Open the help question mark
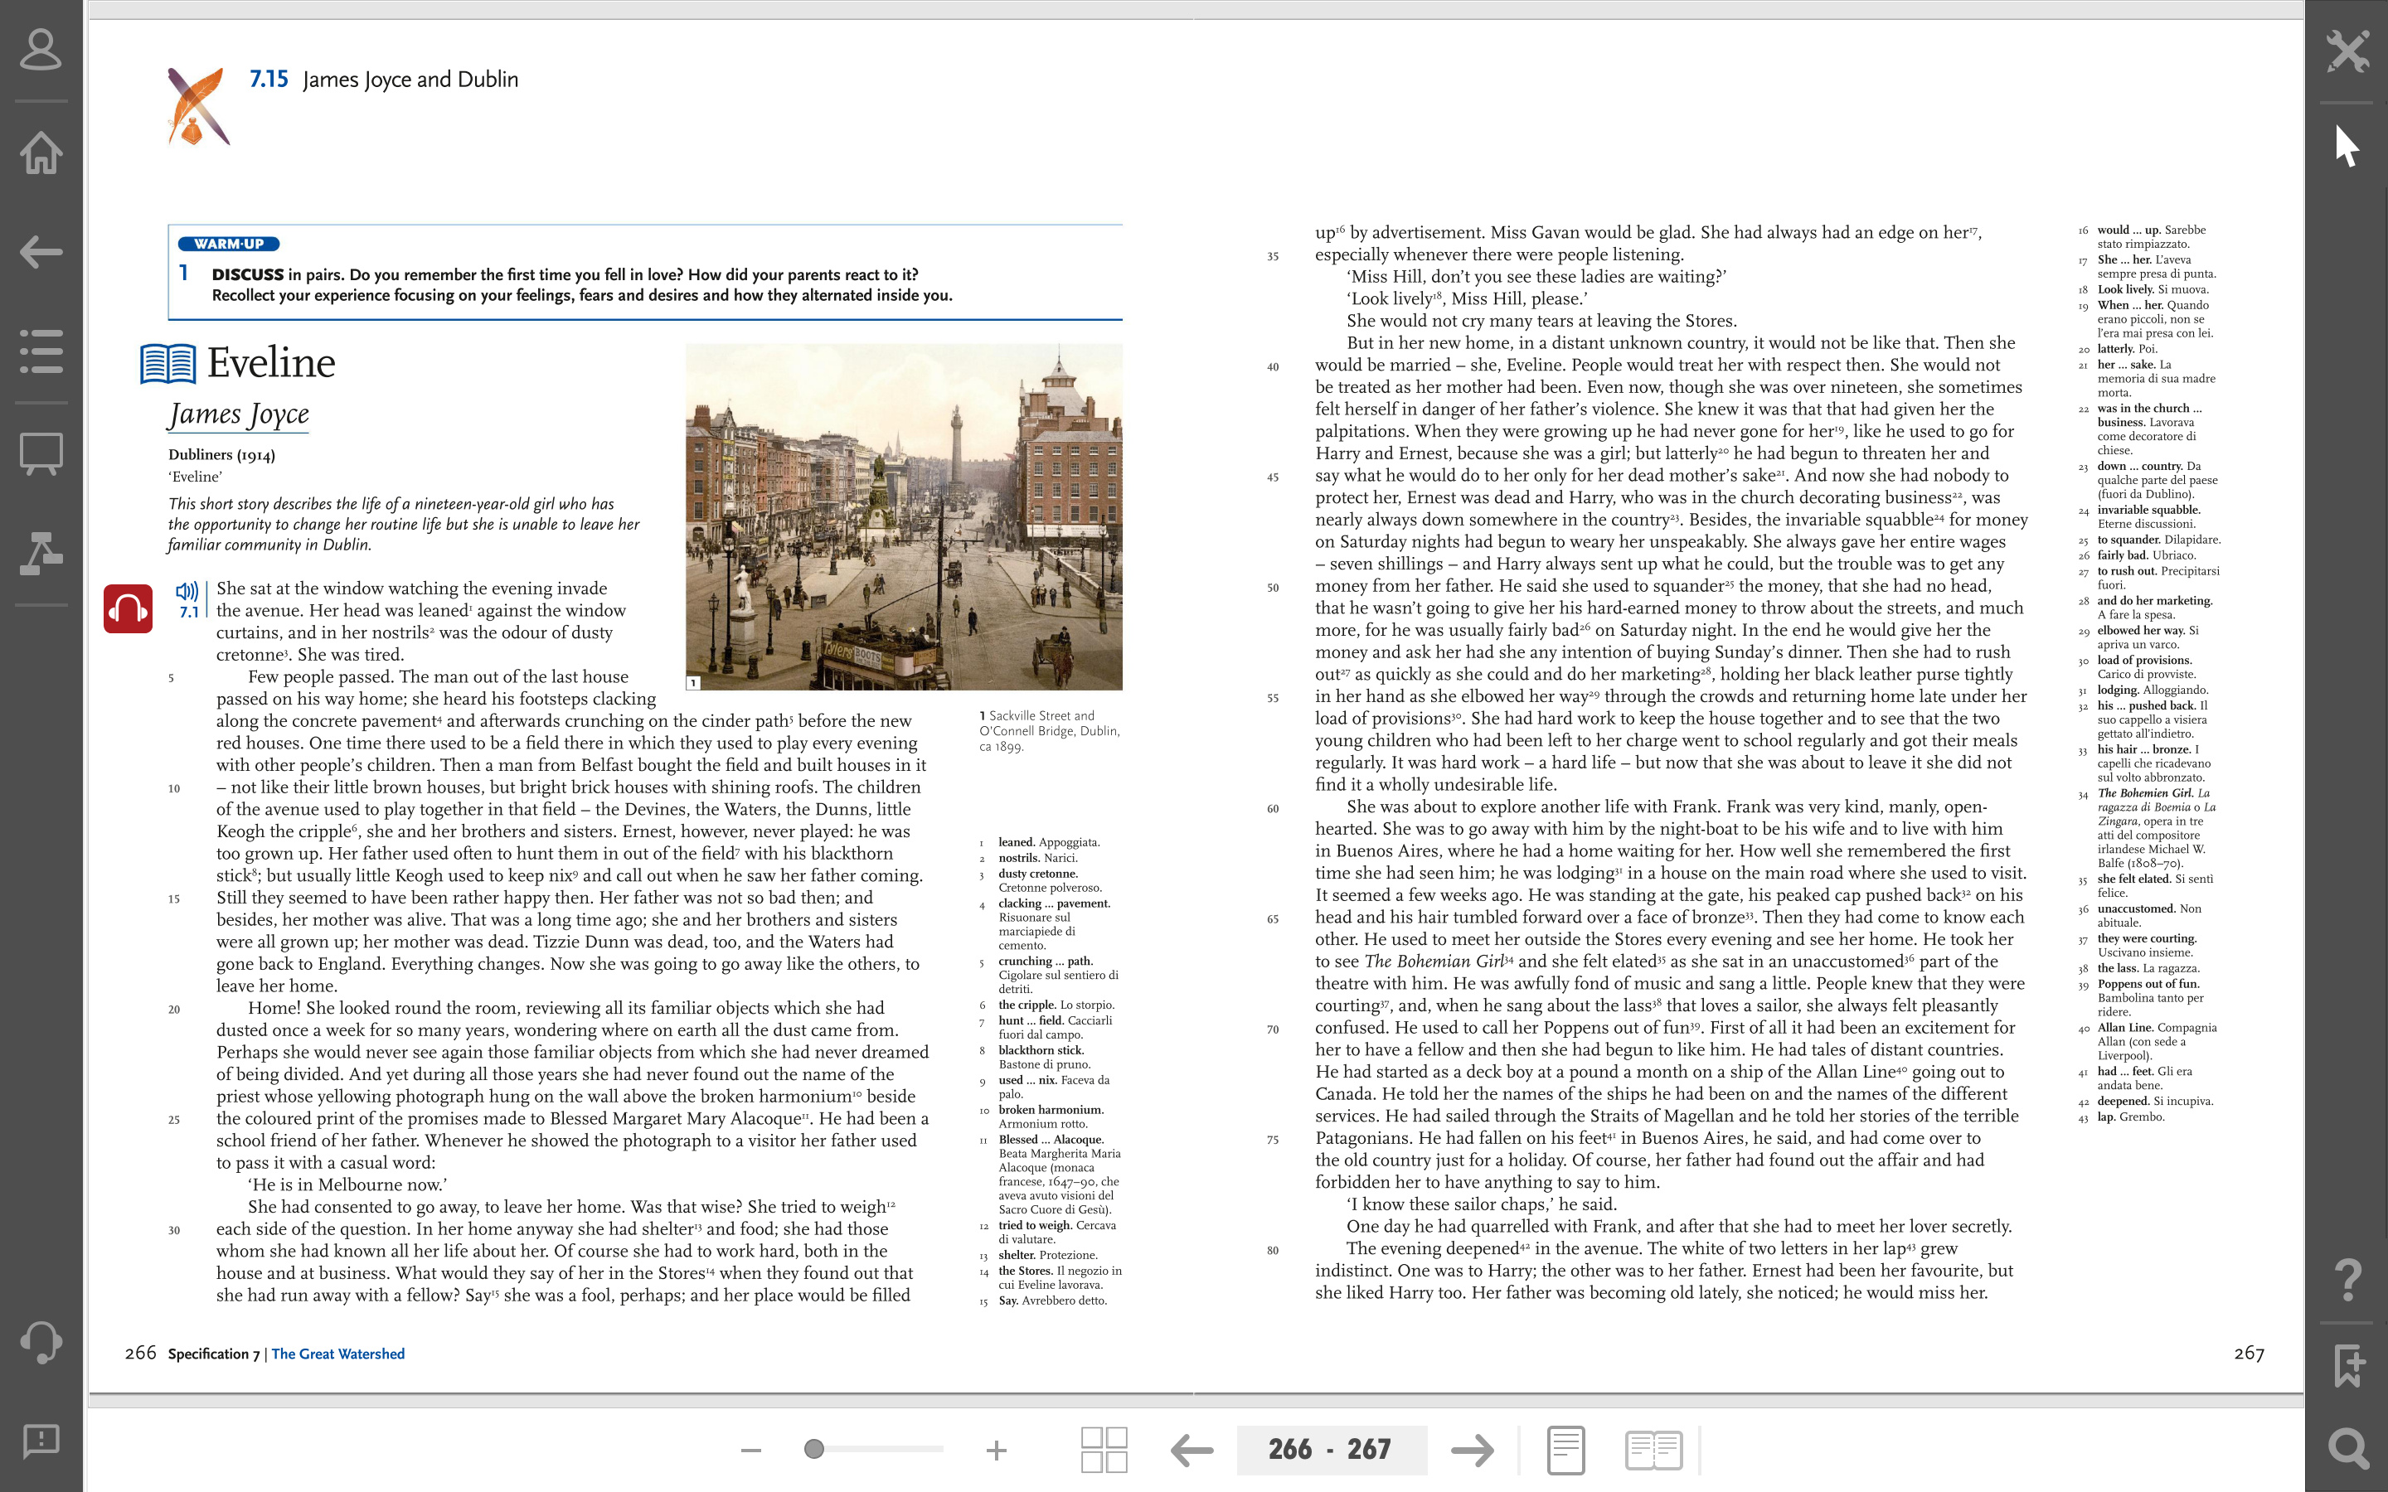Viewport: 2388px width, 1492px height. [x=2347, y=1280]
